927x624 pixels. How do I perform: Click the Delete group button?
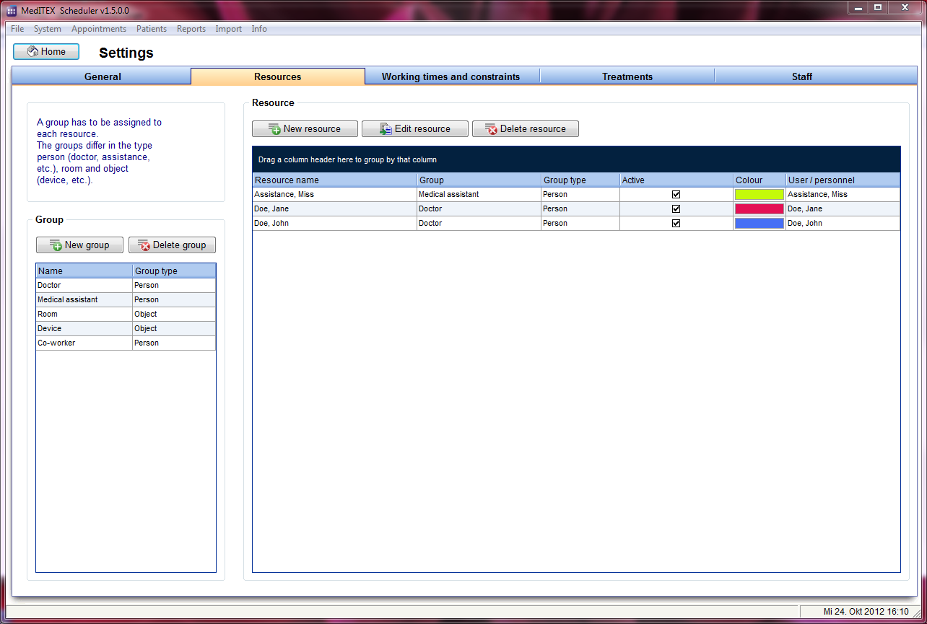pyautogui.click(x=172, y=245)
